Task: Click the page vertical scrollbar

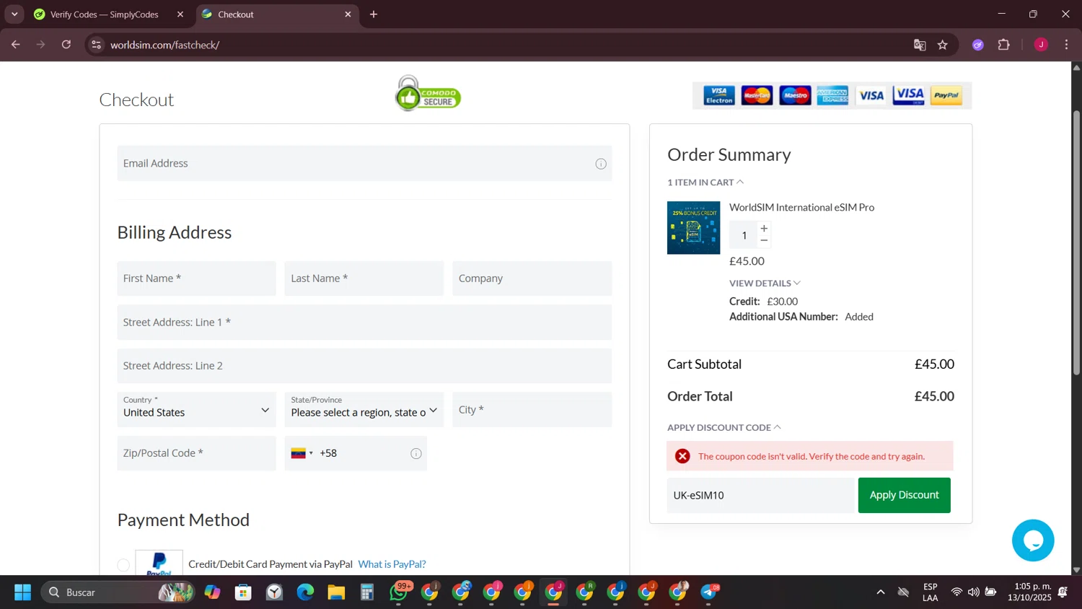Action: point(1076,242)
